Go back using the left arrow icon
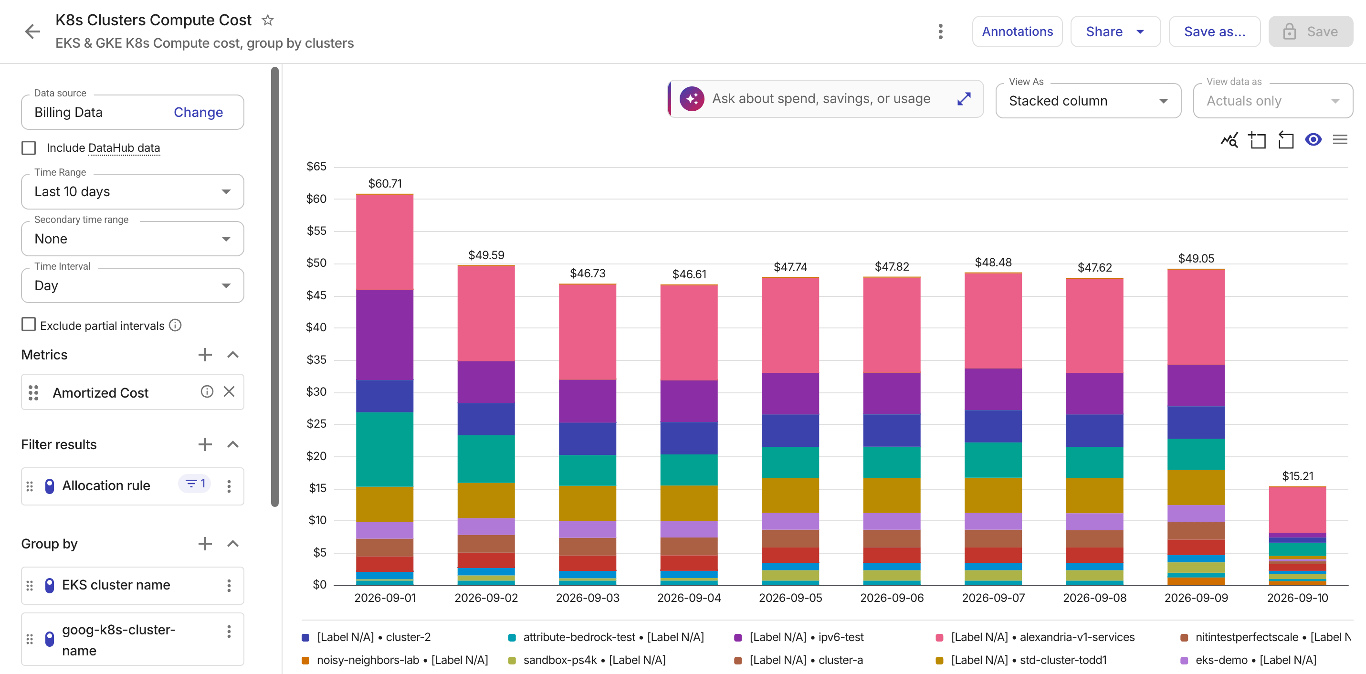The height and width of the screenshot is (674, 1366). (32, 32)
